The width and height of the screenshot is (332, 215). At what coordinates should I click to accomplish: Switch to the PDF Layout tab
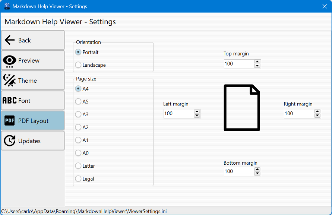click(33, 120)
